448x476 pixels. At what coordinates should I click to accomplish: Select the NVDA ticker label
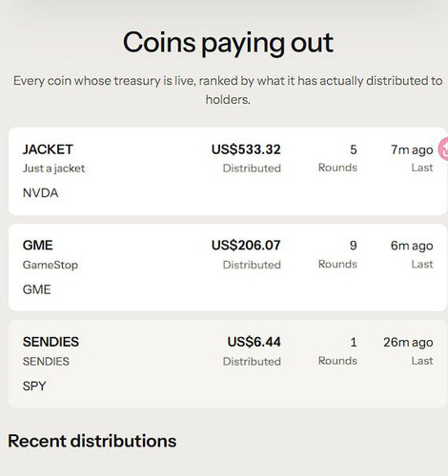[x=40, y=193]
